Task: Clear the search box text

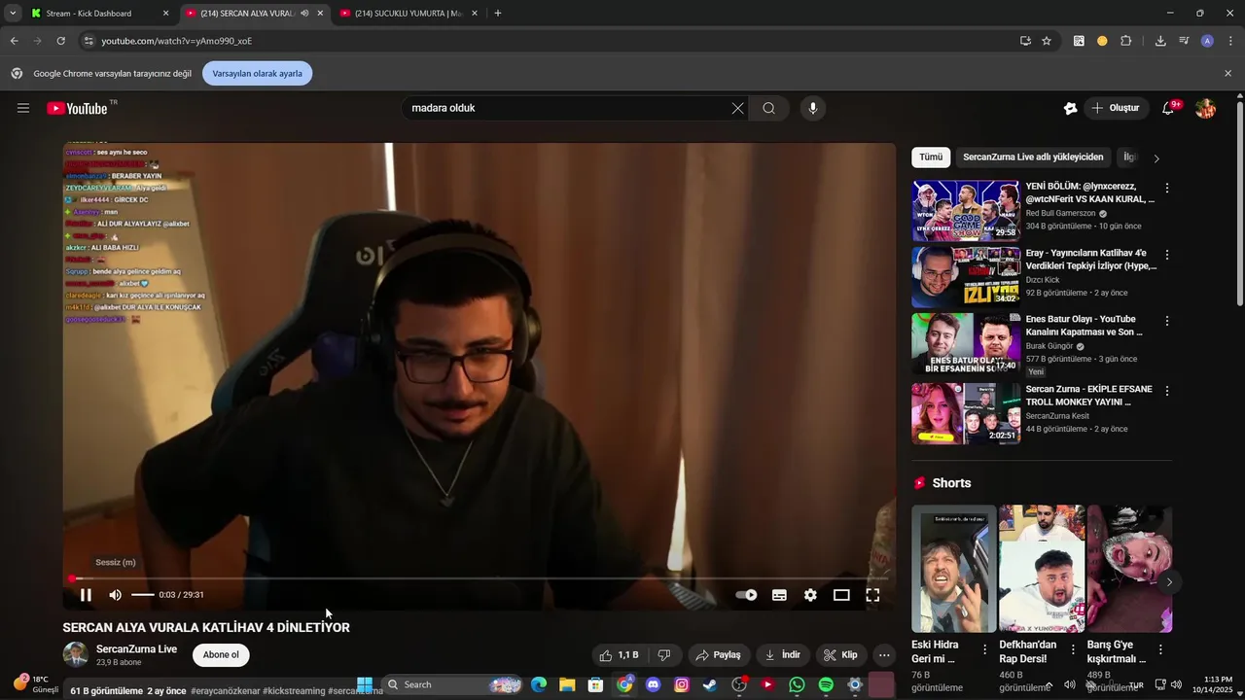Action: tap(737, 108)
